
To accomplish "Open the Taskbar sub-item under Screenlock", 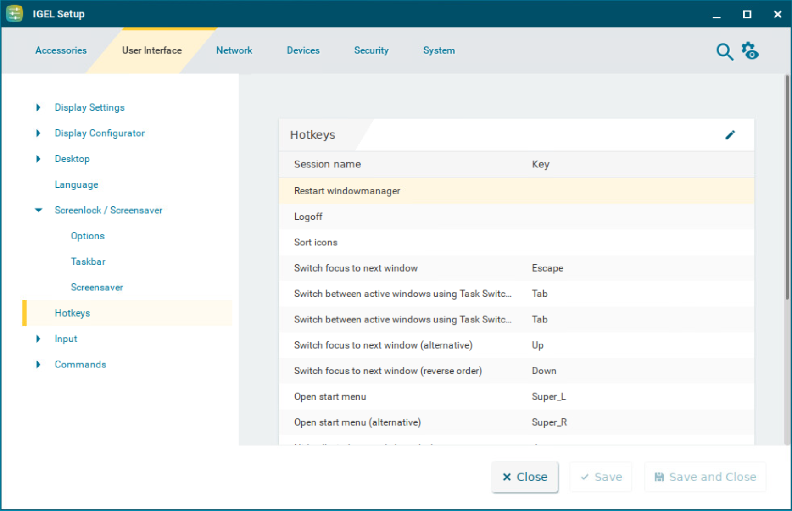I will 88,261.
